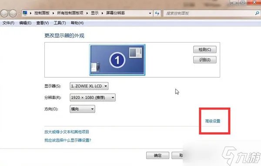Click the control panel icon in address bar

click(25, 13)
